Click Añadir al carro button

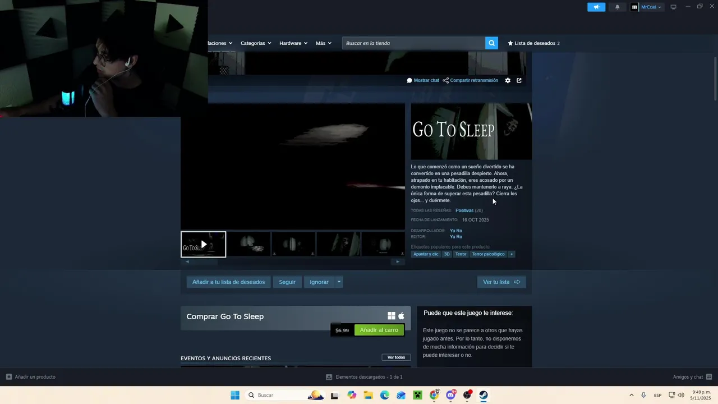379,330
